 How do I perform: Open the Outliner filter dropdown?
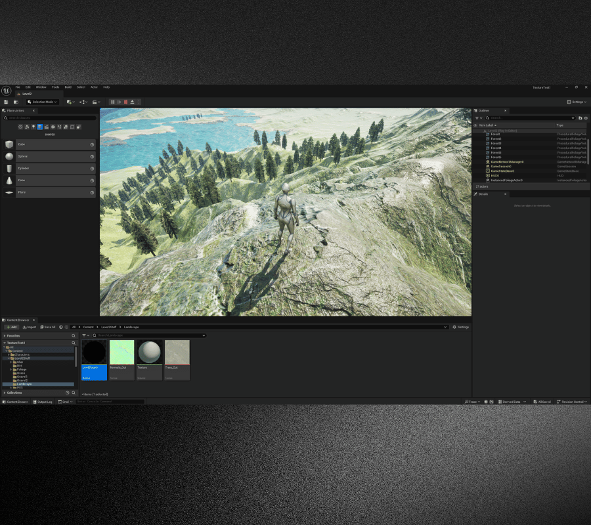[x=478, y=118]
